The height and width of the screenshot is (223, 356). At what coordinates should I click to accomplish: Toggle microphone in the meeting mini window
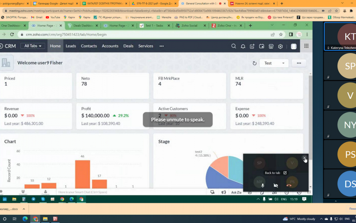(263, 186)
